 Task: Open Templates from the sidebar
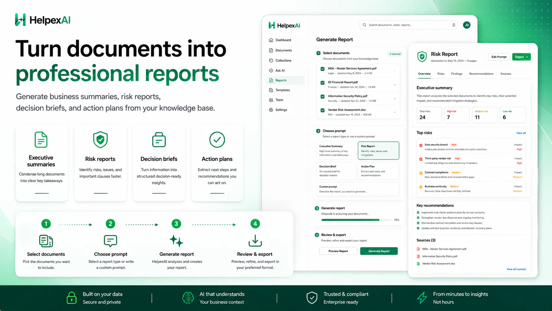pyautogui.click(x=280, y=90)
